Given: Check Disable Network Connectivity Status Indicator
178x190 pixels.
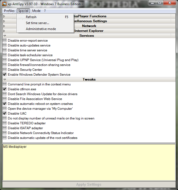Looking at the screenshot, I should pos(5,133).
